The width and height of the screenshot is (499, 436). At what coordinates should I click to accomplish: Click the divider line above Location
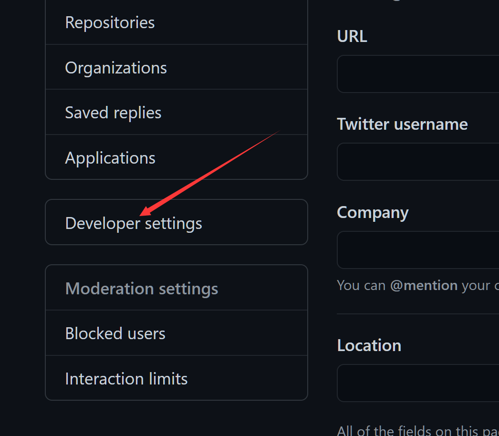(x=418, y=314)
